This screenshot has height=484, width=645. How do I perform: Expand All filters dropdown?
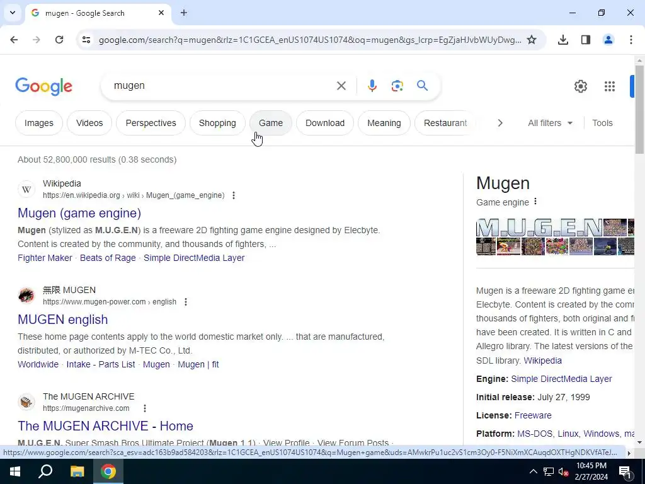[x=550, y=123]
